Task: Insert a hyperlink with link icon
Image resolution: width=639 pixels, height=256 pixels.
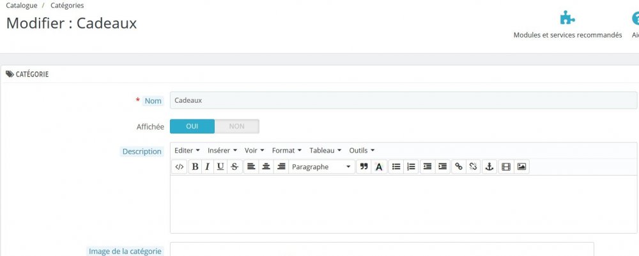Action: (459, 167)
